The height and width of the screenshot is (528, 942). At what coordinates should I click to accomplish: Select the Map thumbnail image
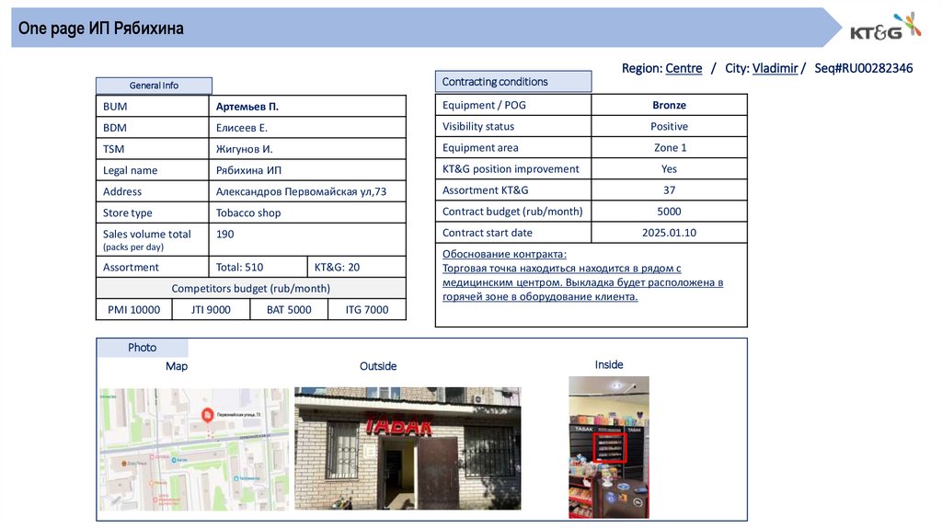coord(194,449)
